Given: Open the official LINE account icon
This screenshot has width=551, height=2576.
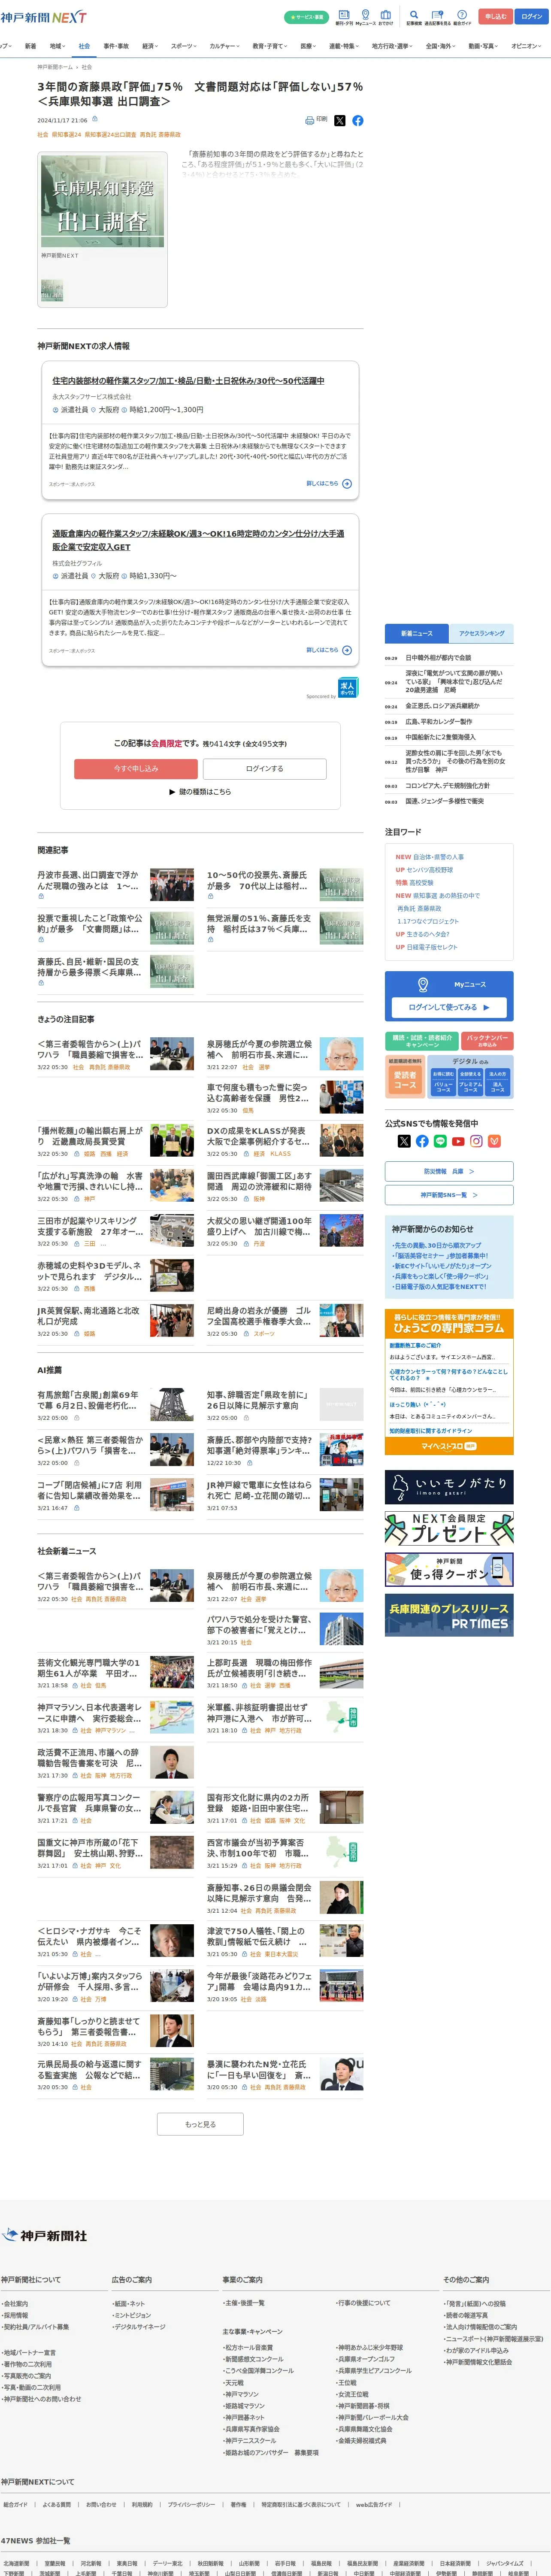Looking at the screenshot, I should 440,1141.
